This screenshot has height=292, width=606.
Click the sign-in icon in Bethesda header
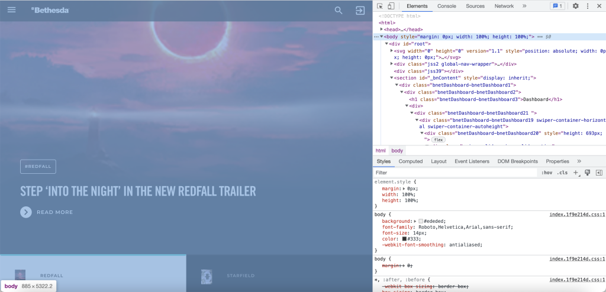tap(360, 11)
